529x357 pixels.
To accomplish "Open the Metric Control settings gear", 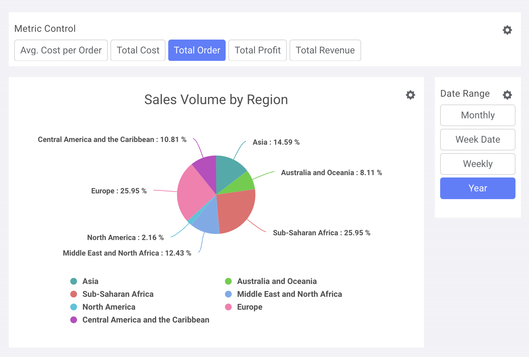I will 507,30.
